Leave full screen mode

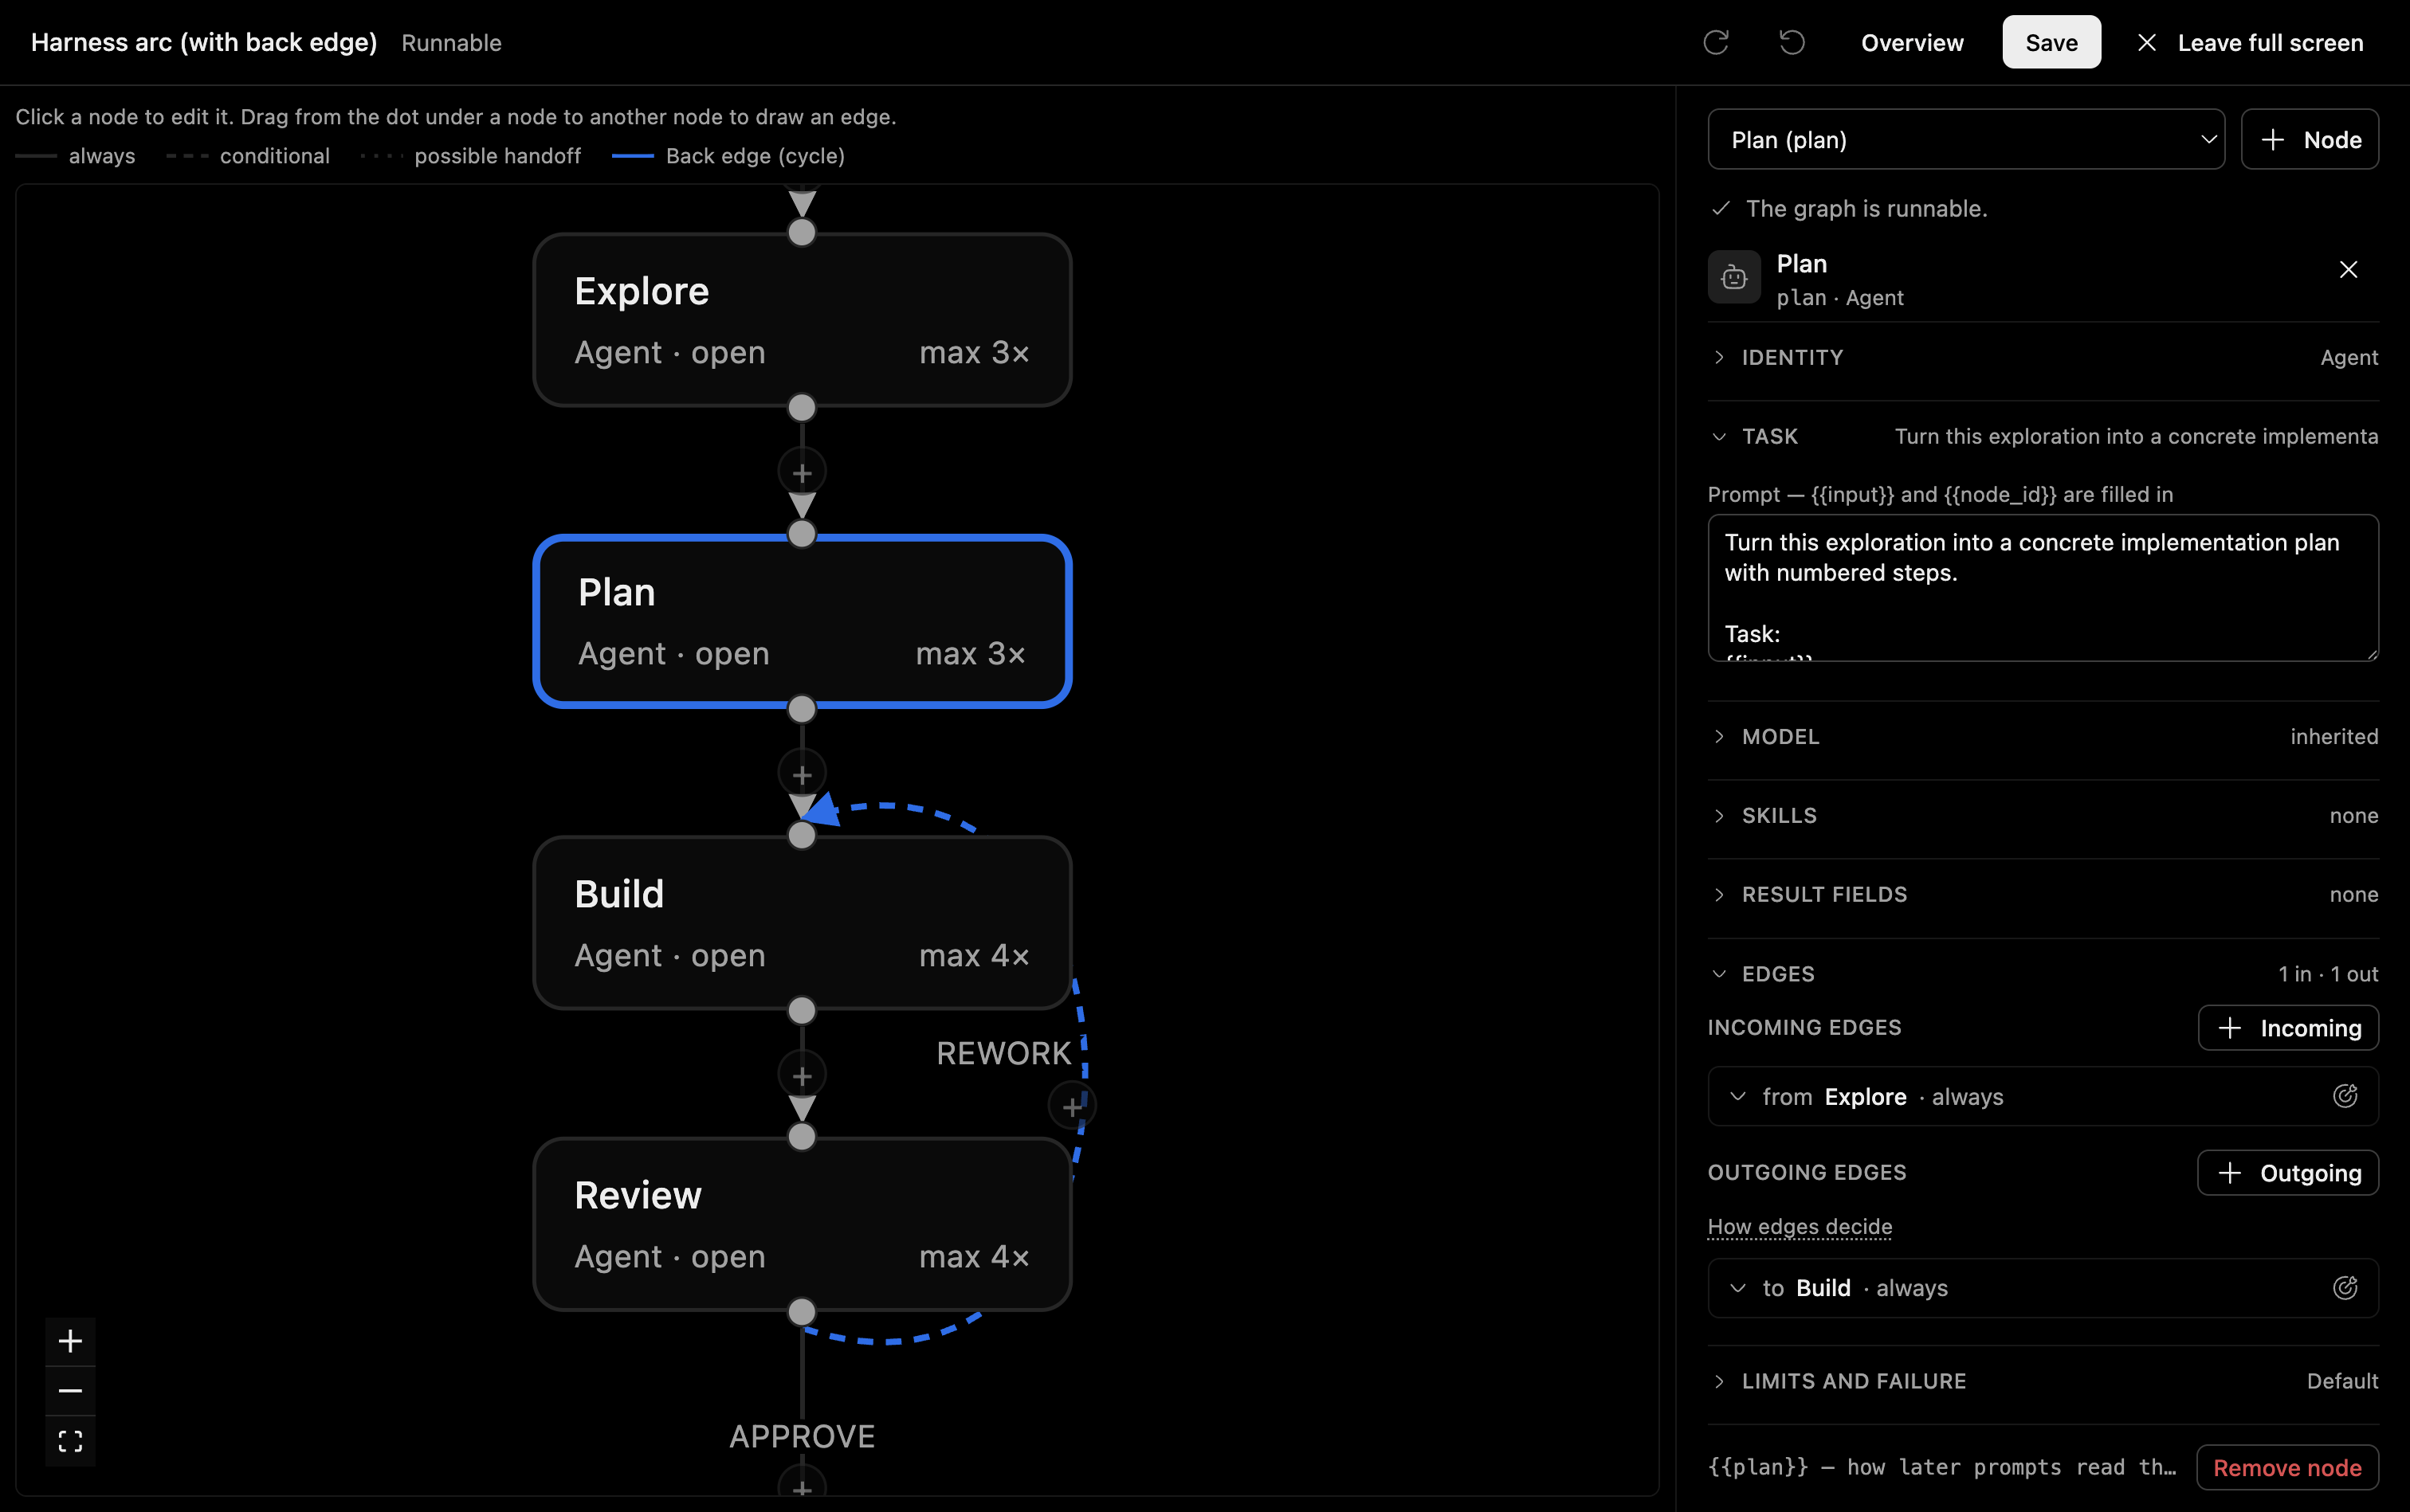(x=2249, y=42)
